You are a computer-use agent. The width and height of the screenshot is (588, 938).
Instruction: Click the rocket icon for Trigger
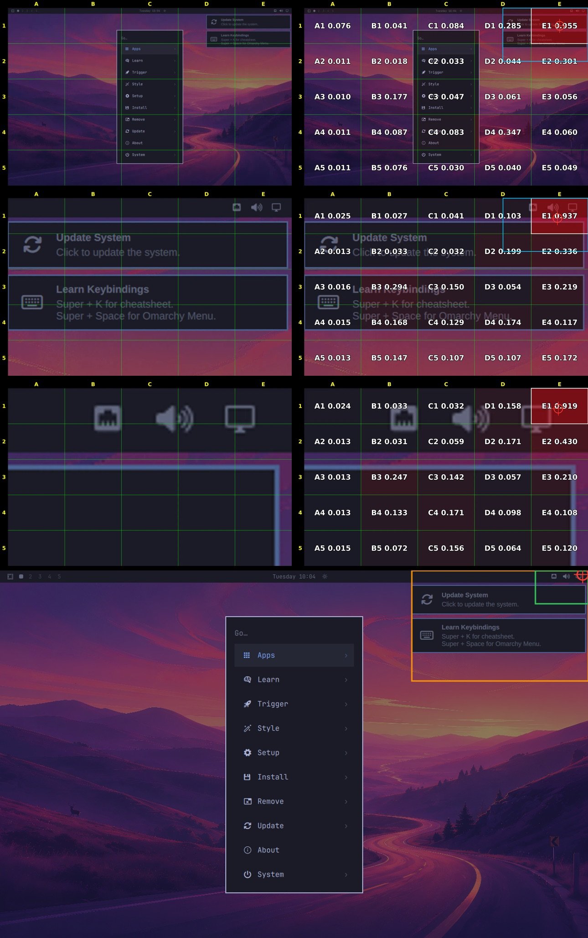pyautogui.click(x=247, y=704)
